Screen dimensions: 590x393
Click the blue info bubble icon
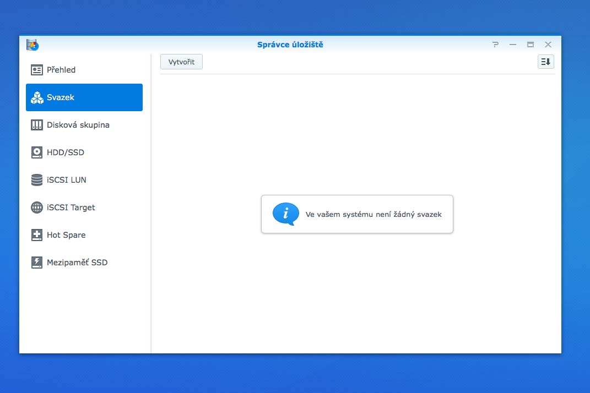tap(285, 214)
